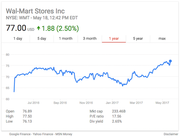Choose the max time range
Screen dimensions: 181x138
pos(162,39)
